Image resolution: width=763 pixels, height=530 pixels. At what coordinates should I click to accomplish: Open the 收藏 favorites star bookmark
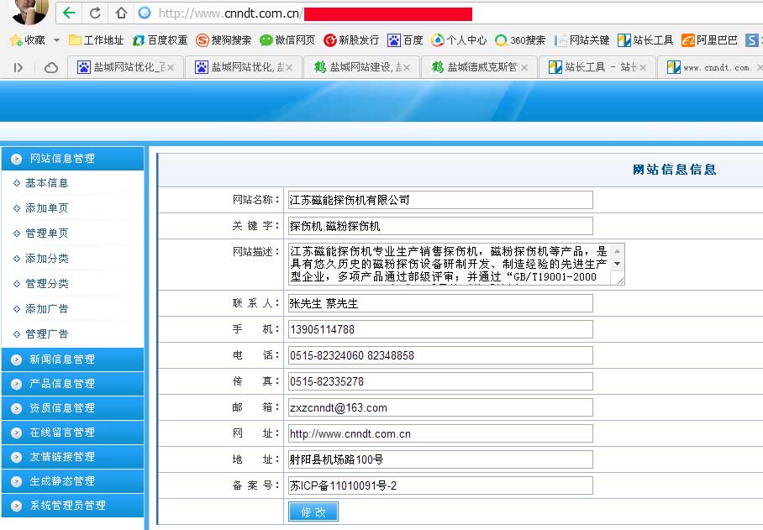pyautogui.click(x=27, y=39)
